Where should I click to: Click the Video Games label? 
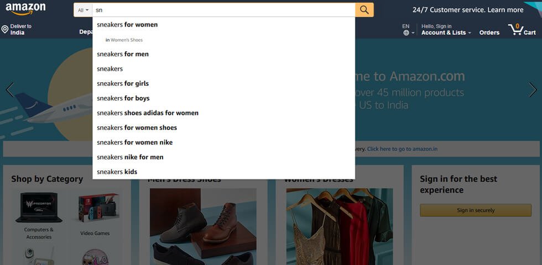tap(95, 233)
